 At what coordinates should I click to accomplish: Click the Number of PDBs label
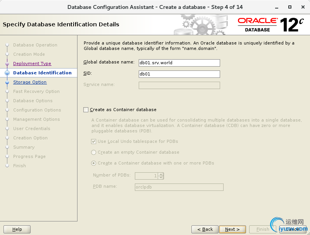coord(112,175)
